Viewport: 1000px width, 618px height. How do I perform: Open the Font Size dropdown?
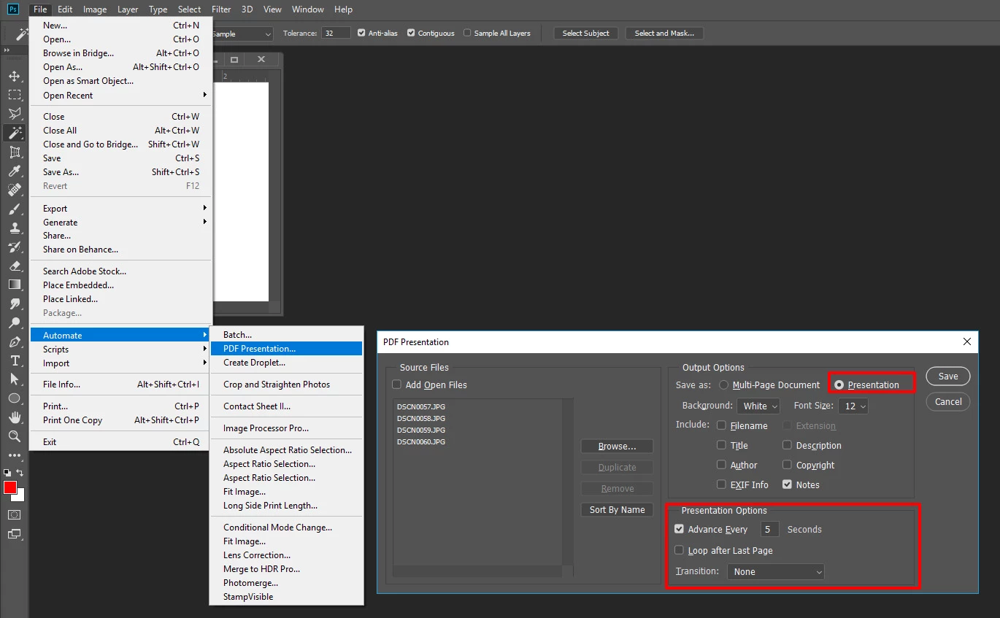(853, 406)
